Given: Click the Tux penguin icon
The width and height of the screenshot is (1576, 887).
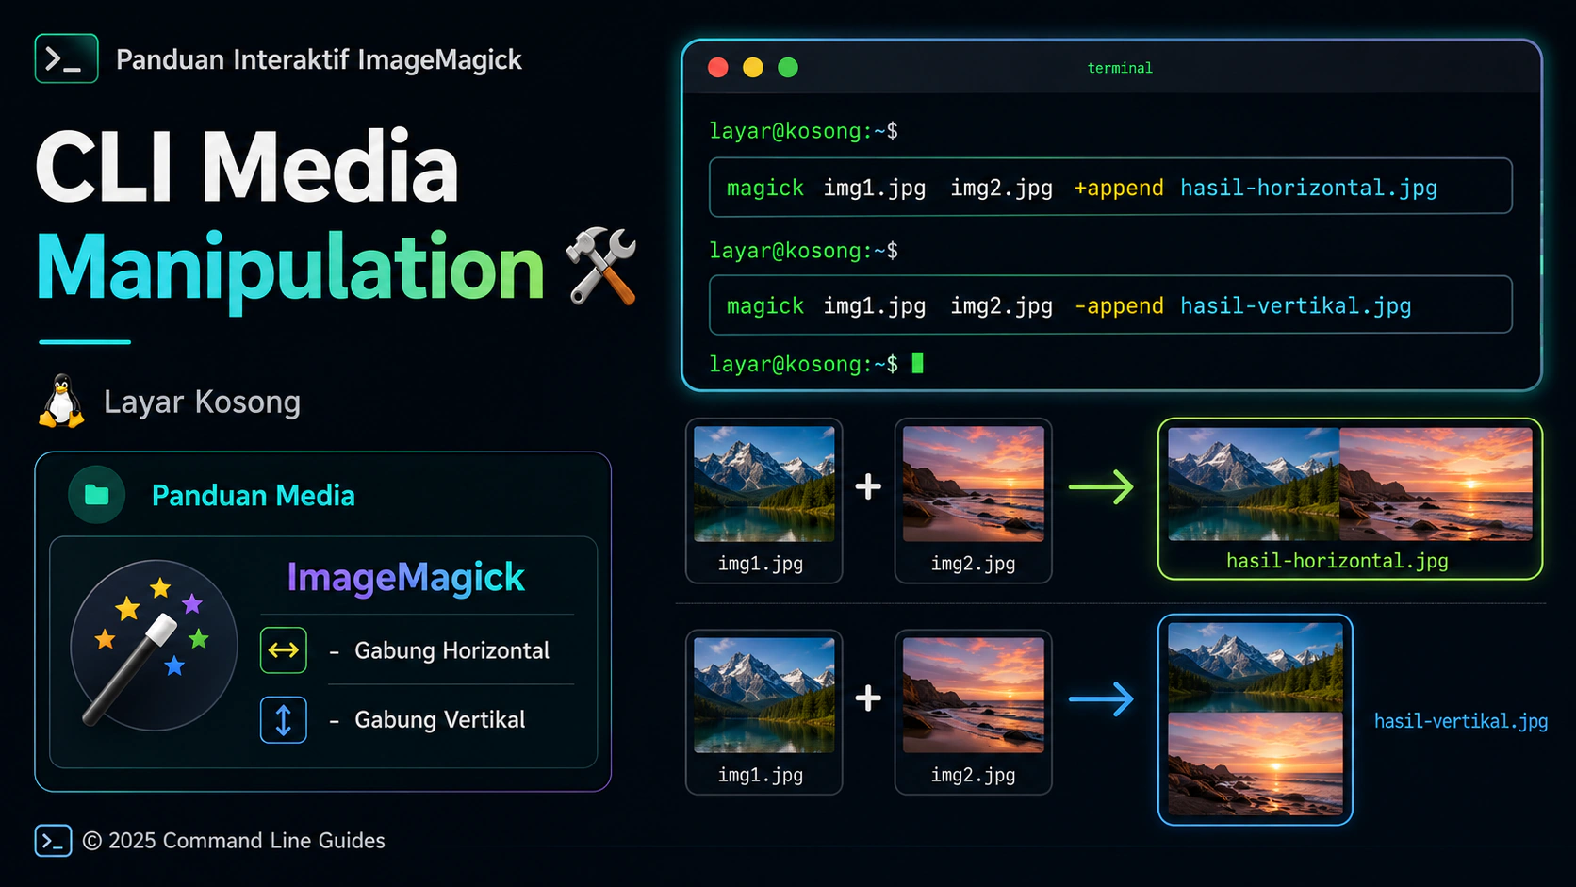Looking at the screenshot, I should point(61,402).
